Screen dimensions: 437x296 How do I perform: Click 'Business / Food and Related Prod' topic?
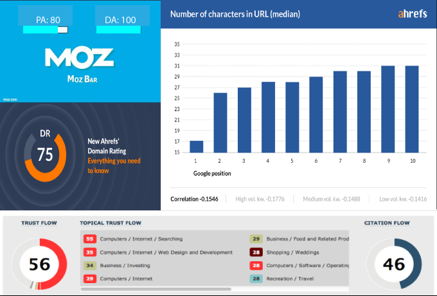pos(307,239)
